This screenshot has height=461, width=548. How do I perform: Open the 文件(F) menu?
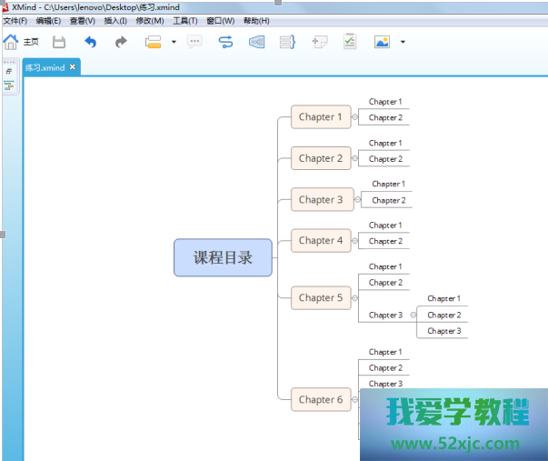tap(15, 21)
